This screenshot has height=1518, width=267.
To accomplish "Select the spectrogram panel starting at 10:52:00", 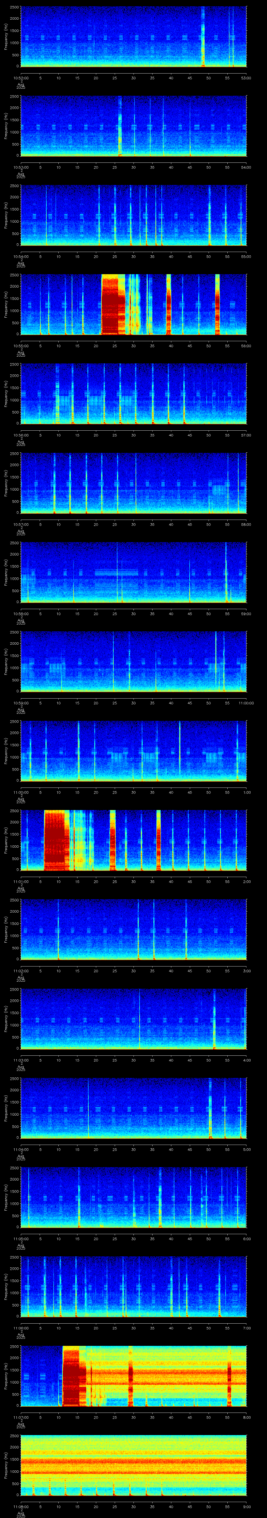I will 133,37.
